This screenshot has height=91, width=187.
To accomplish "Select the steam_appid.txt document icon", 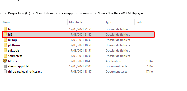I will [x=5, y=66].
